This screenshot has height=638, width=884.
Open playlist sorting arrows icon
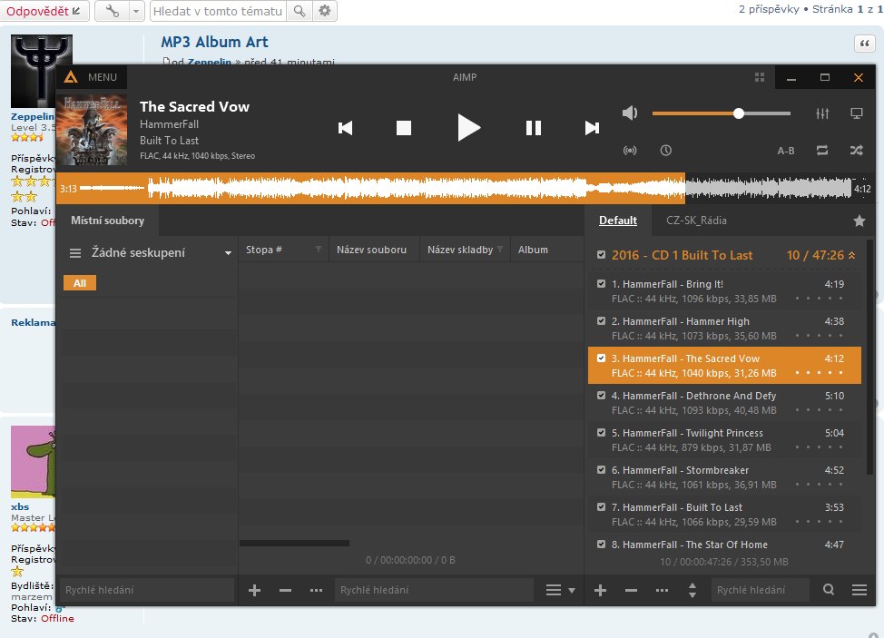692,590
